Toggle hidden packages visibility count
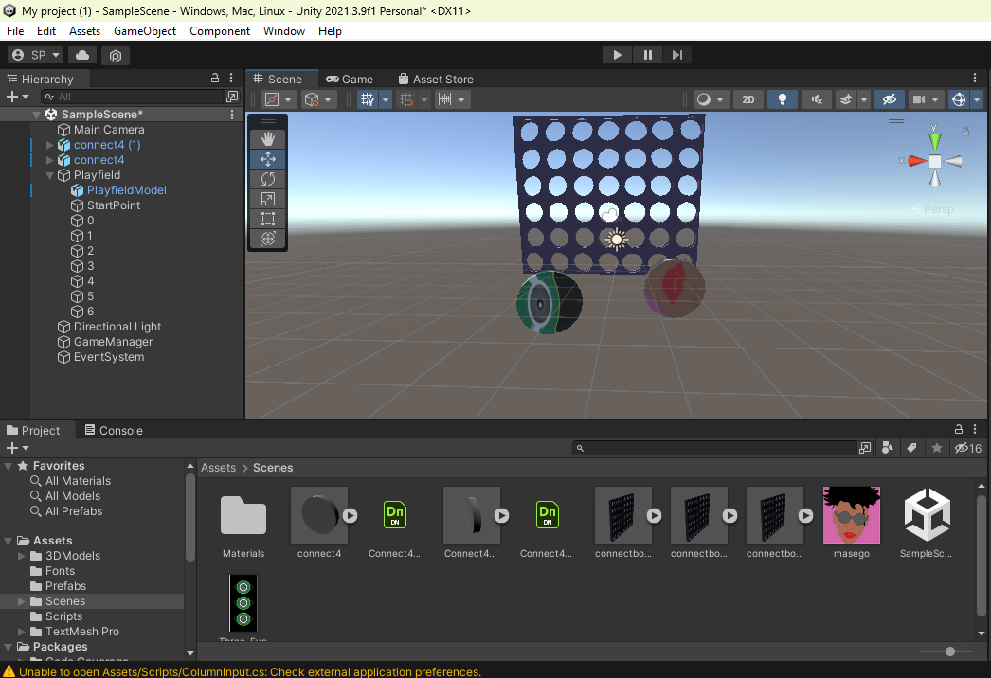 [x=967, y=448]
